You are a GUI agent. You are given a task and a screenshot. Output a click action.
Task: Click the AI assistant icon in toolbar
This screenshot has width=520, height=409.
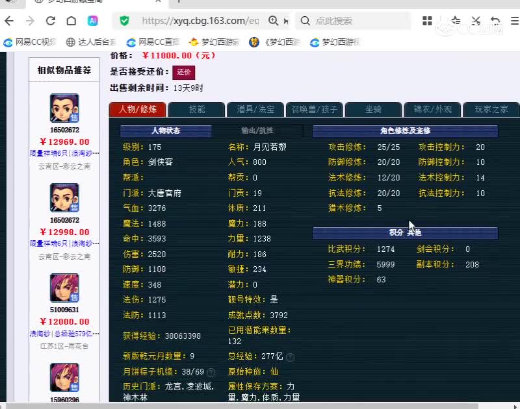92,21
